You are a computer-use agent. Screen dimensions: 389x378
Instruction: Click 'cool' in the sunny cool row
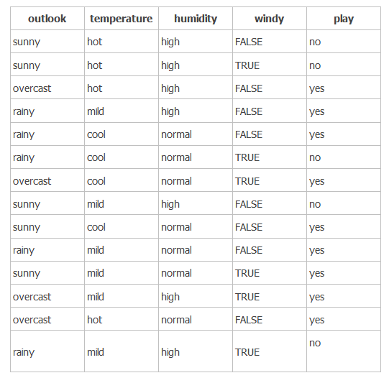96,227
